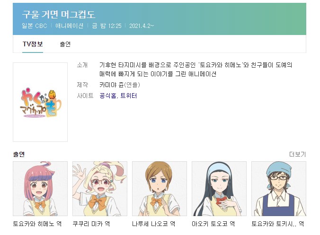
Task: Switch to the 출연 tab
Action: tap(65, 44)
